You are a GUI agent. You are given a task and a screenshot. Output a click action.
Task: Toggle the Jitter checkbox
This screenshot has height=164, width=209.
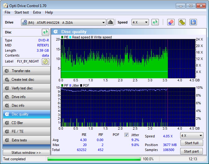tap(126, 135)
